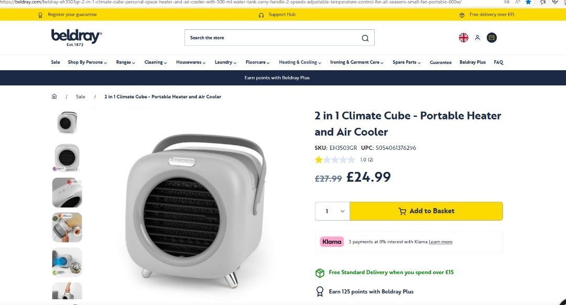Open the Sale menu item
This screenshot has width=566, height=305.
pos(56,62)
